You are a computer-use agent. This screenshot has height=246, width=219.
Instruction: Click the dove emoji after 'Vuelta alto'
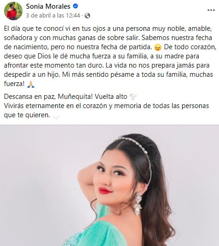click(133, 97)
